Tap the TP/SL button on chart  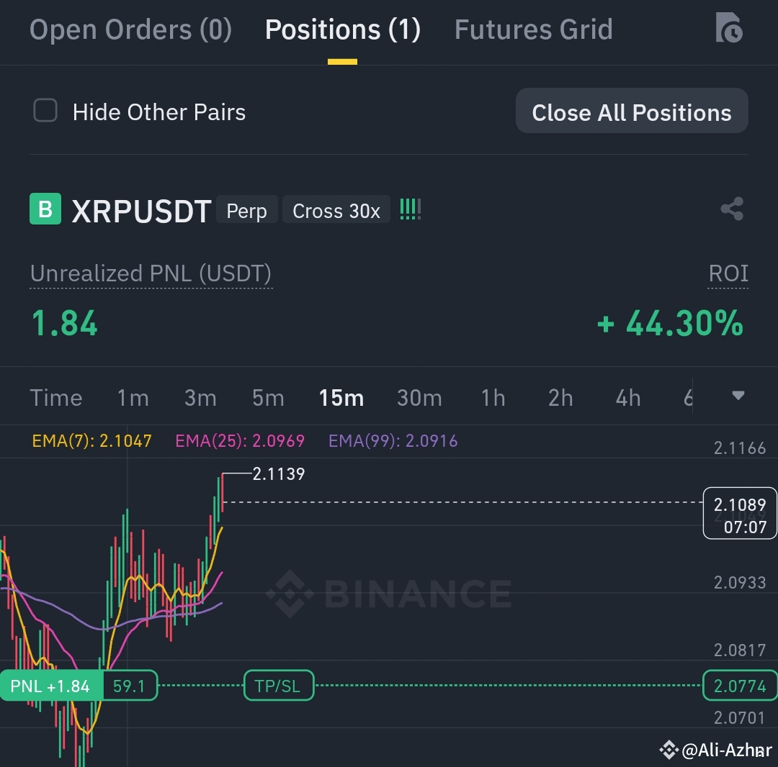point(278,686)
